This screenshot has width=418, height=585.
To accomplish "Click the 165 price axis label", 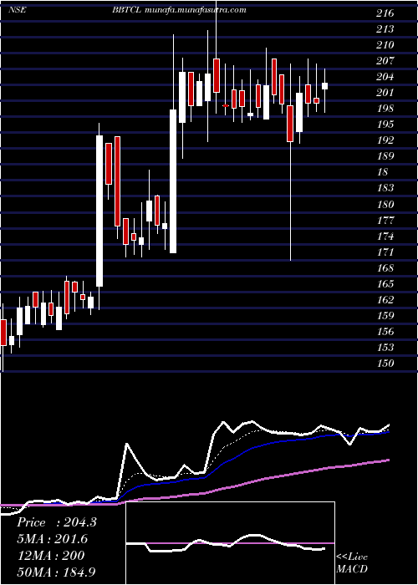I will (385, 284).
